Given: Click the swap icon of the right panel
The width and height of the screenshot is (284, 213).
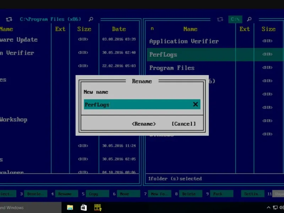Looking at the screenshot, I should [x=220, y=19].
